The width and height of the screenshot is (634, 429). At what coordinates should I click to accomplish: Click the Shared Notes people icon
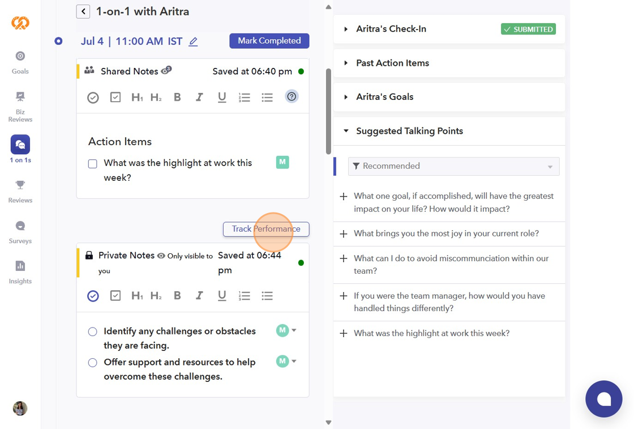(x=89, y=70)
